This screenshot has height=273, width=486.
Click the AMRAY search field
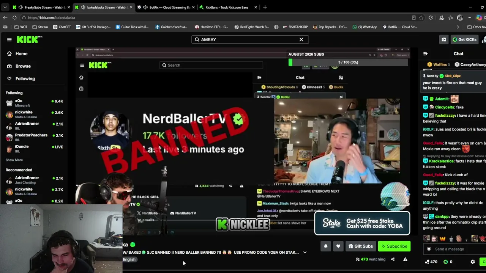[x=250, y=39]
